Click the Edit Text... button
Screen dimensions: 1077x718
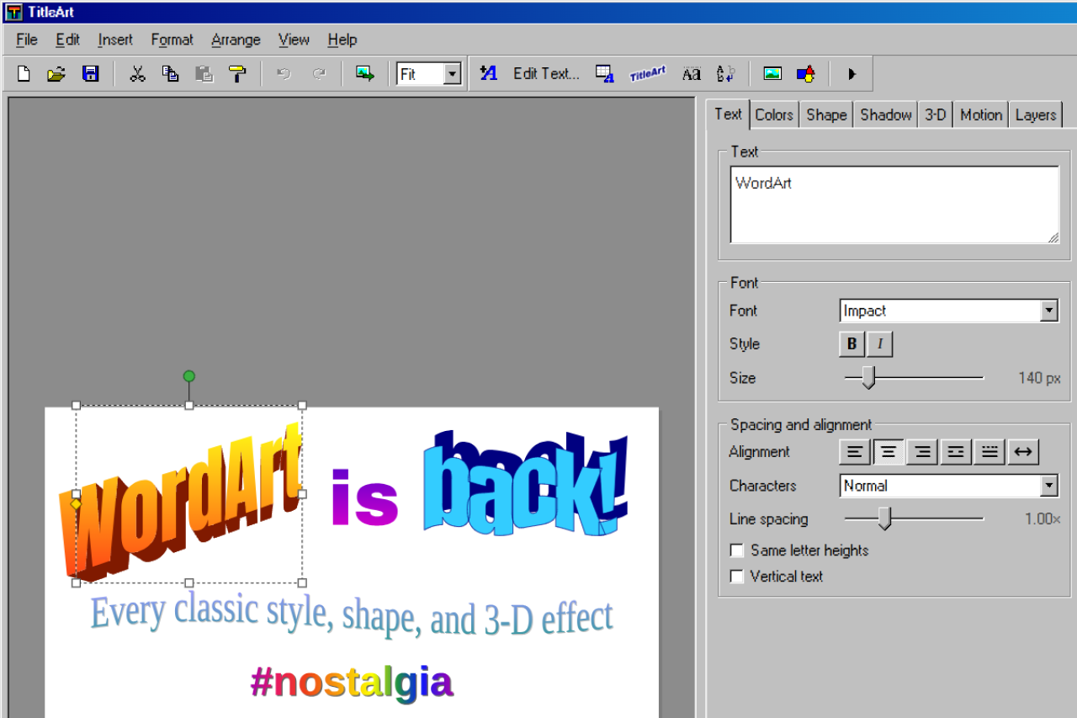pyautogui.click(x=546, y=74)
